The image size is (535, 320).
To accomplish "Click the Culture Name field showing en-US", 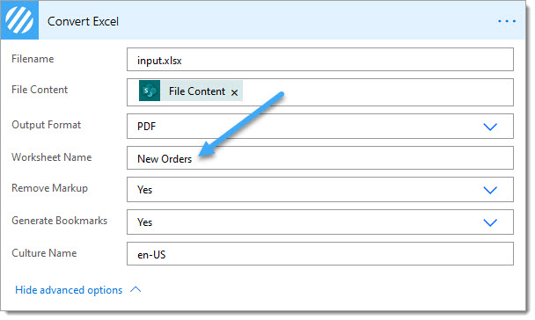I will (x=320, y=253).
